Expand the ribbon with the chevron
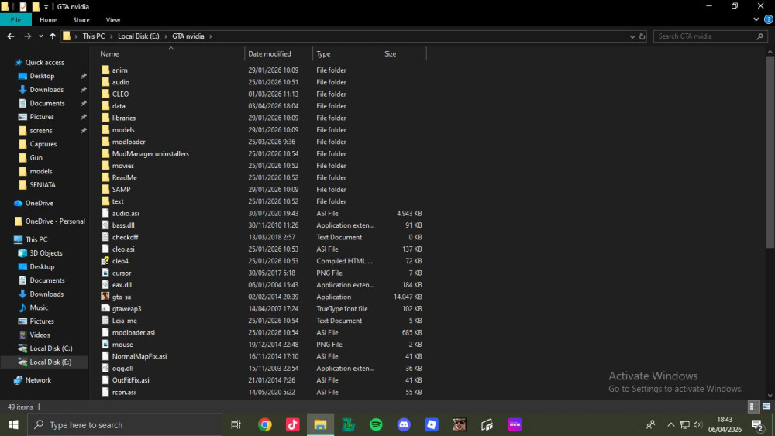 coord(756,20)
